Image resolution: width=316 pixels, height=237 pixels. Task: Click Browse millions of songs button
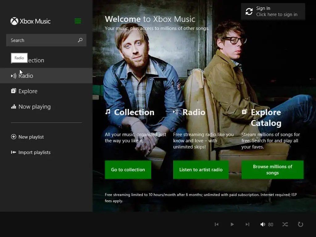point(272,170)
